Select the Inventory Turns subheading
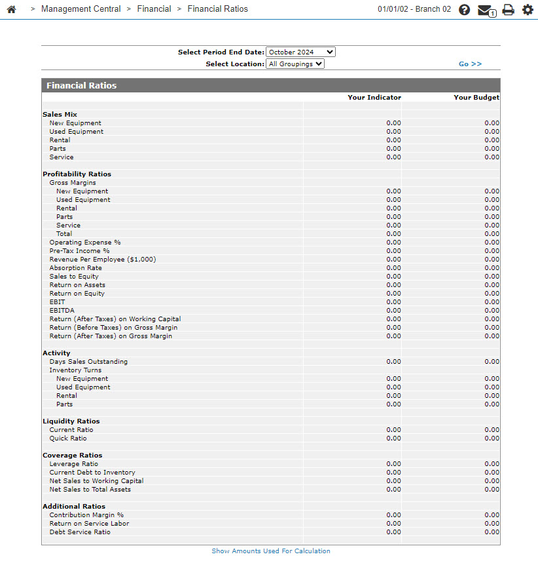The width and height of the screenshot is (538, 565). pos(75,370)
